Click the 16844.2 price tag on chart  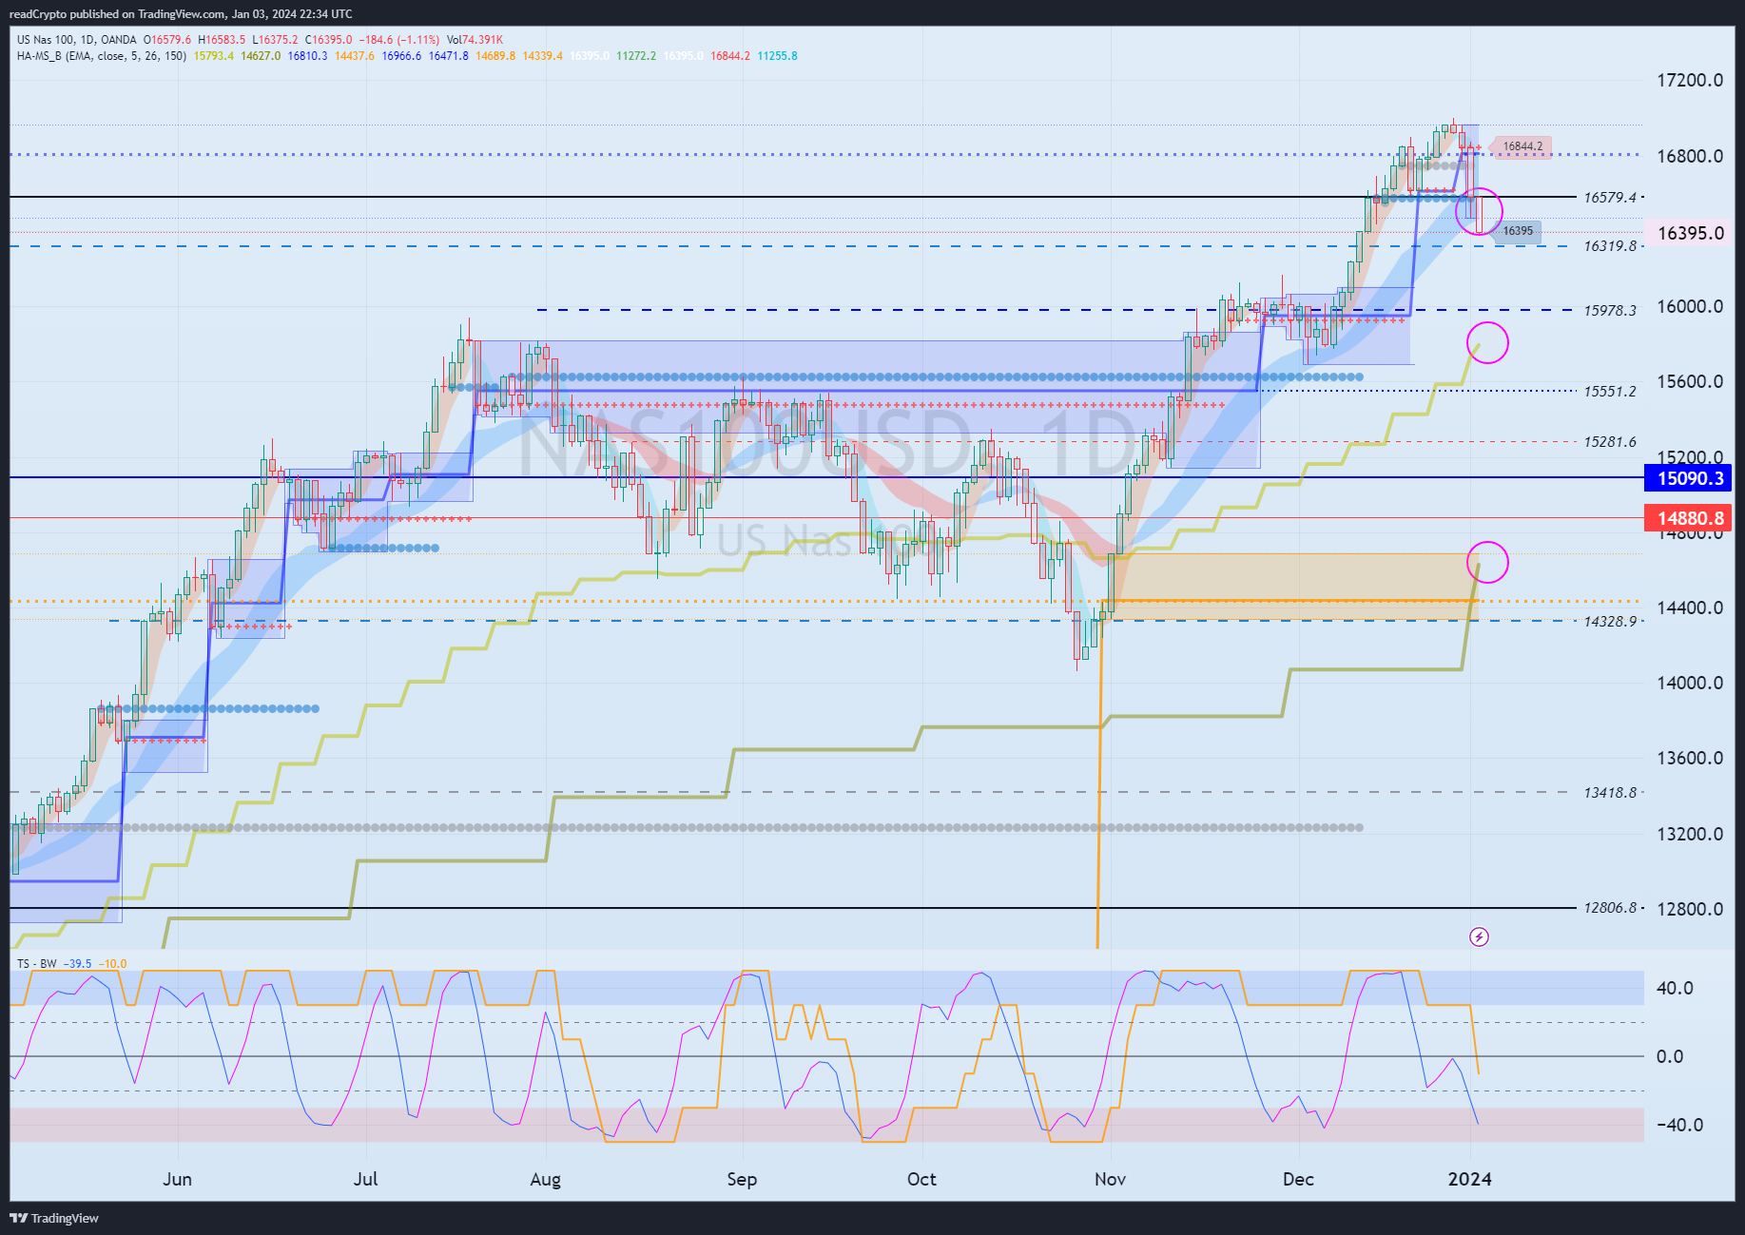[x=1522, y=146]
